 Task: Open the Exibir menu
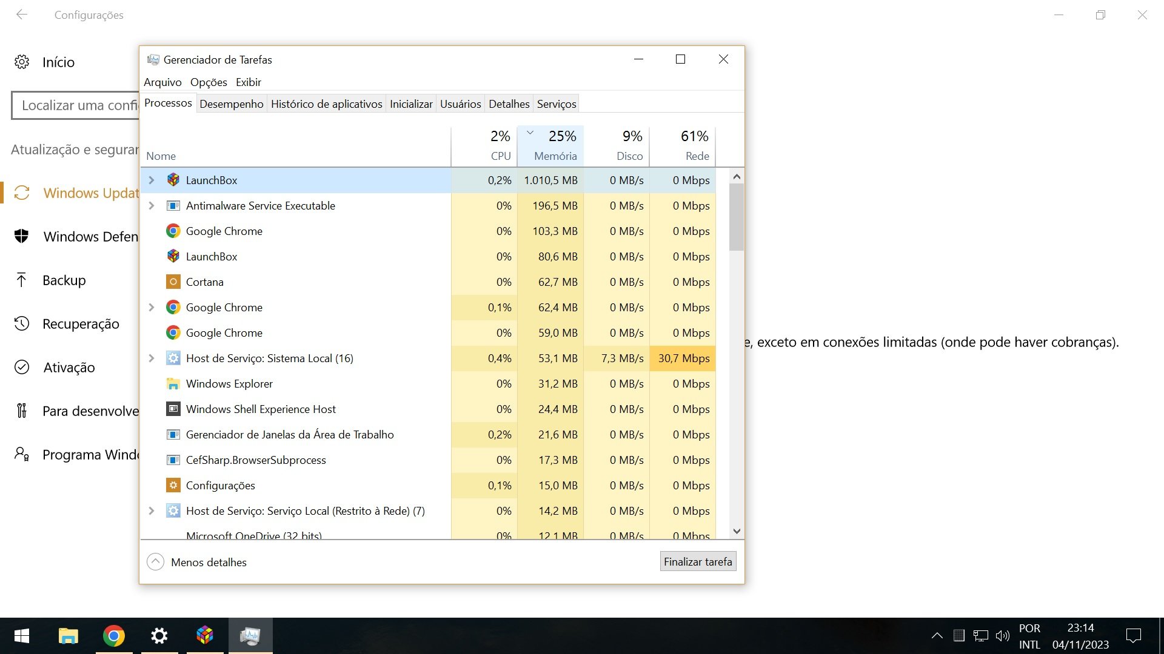pos(249,82)
